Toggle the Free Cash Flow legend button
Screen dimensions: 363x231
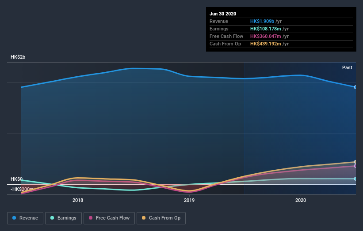click(109, 218)
